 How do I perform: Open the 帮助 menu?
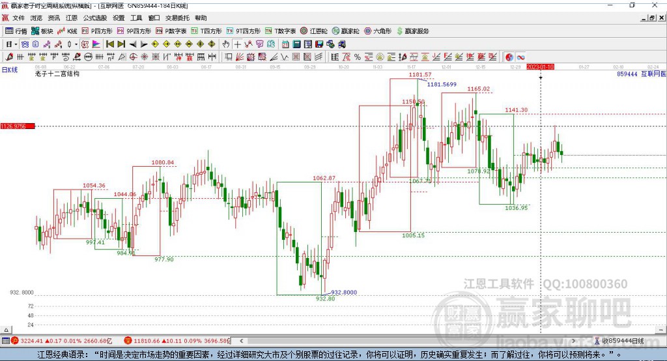tap(201, 18)
